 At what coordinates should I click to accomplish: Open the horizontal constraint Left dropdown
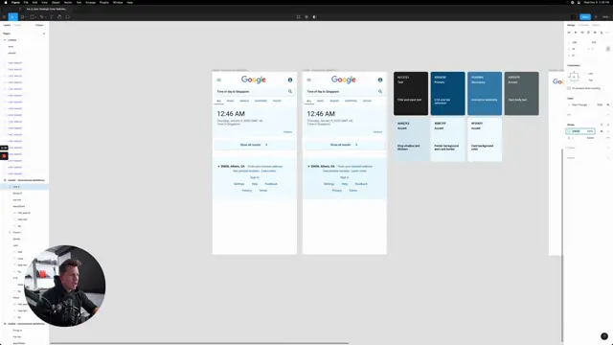[591, 74]
